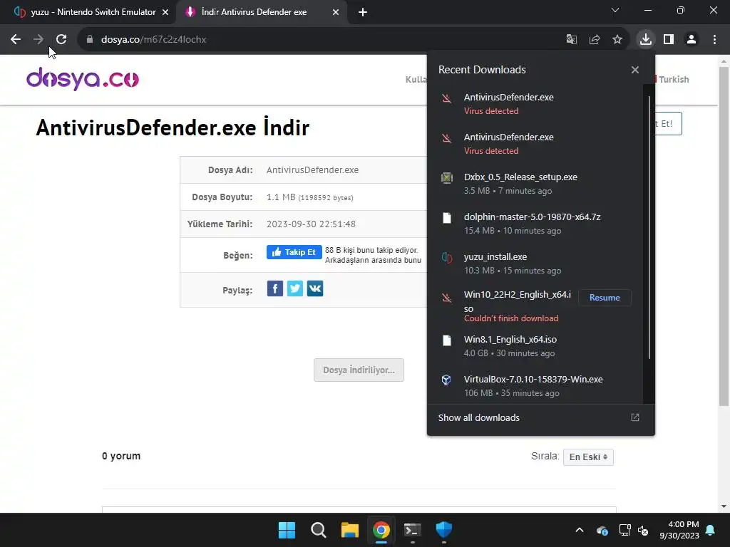This screenshot has width=730, height=547.
Task: Click the VirtualBox-7.0.10-158379-Win.exe filename
Action: coord(533,379)
